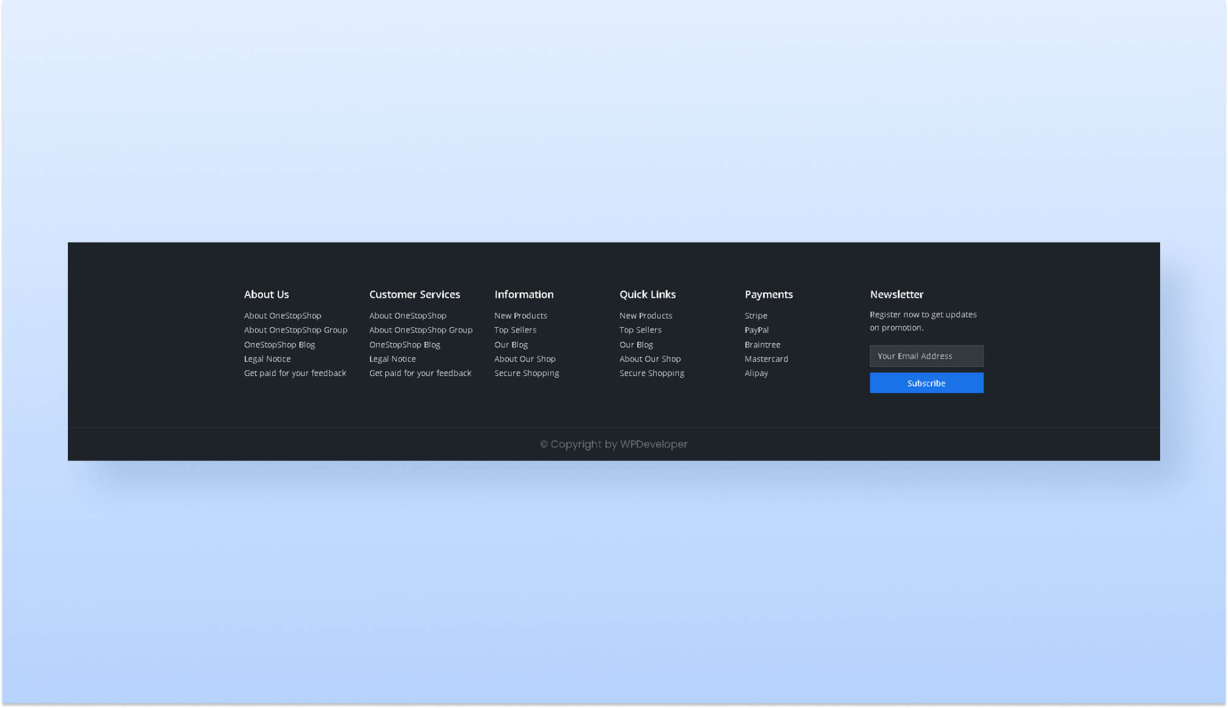Click the Your Email Address input field

click(926, 356)
